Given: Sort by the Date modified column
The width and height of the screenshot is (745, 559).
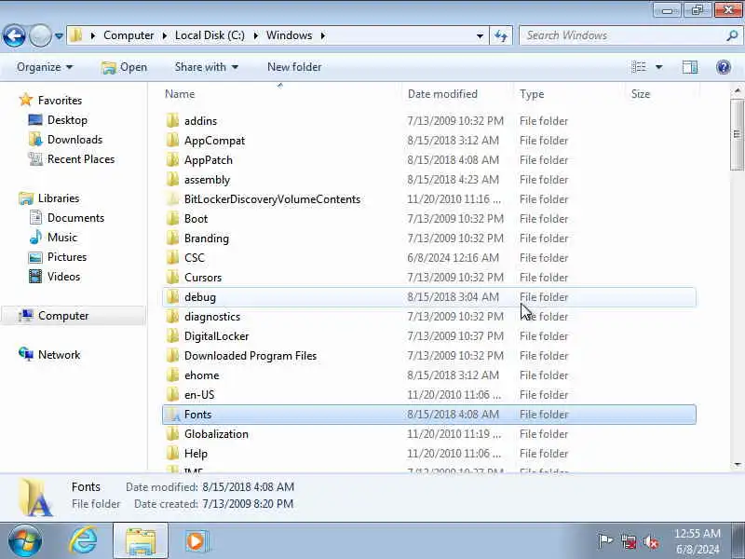Looking at the screenshot, I should tap(442, 94).
